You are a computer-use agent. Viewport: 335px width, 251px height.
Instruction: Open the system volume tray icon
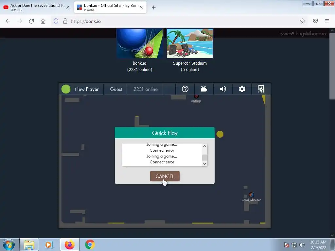coord(302,245)
